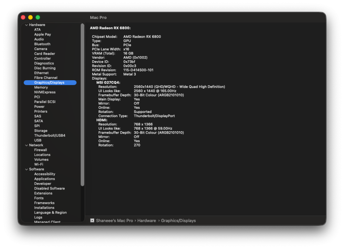Screen dimensions: 344x249
Task: Open Storage information
Action: click(x=41, y=131)
